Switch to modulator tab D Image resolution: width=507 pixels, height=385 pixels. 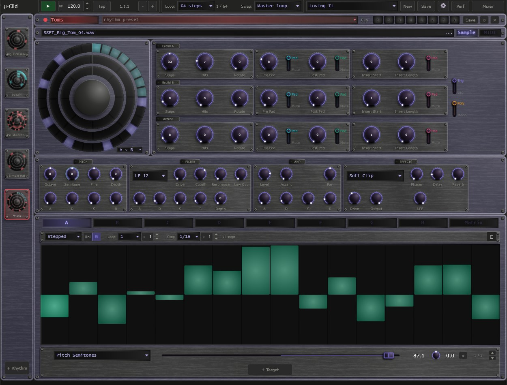point(219,223)
